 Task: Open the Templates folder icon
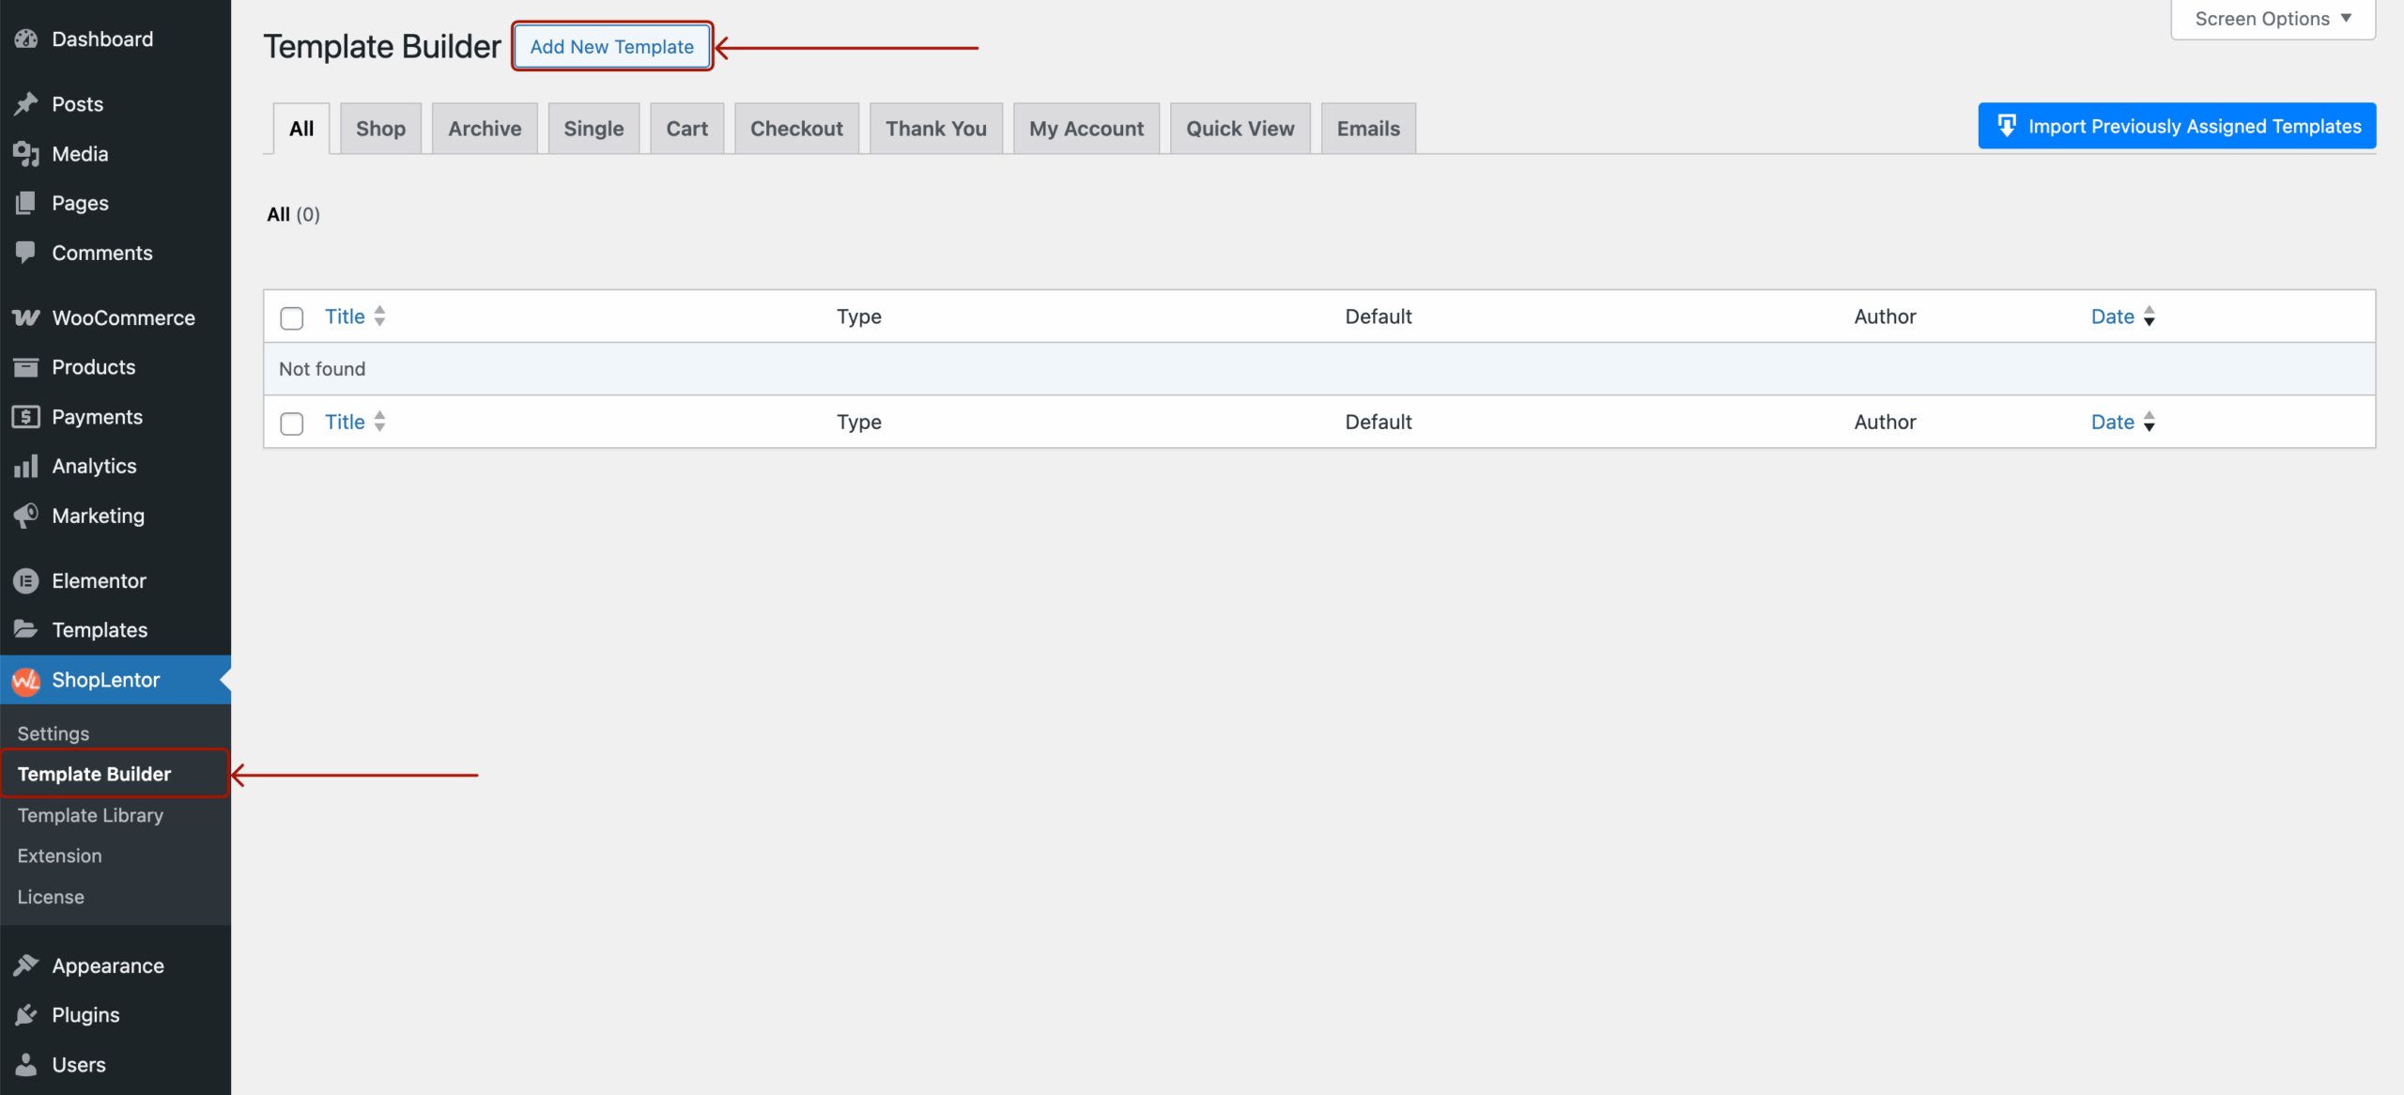click(x=26, y=629)
